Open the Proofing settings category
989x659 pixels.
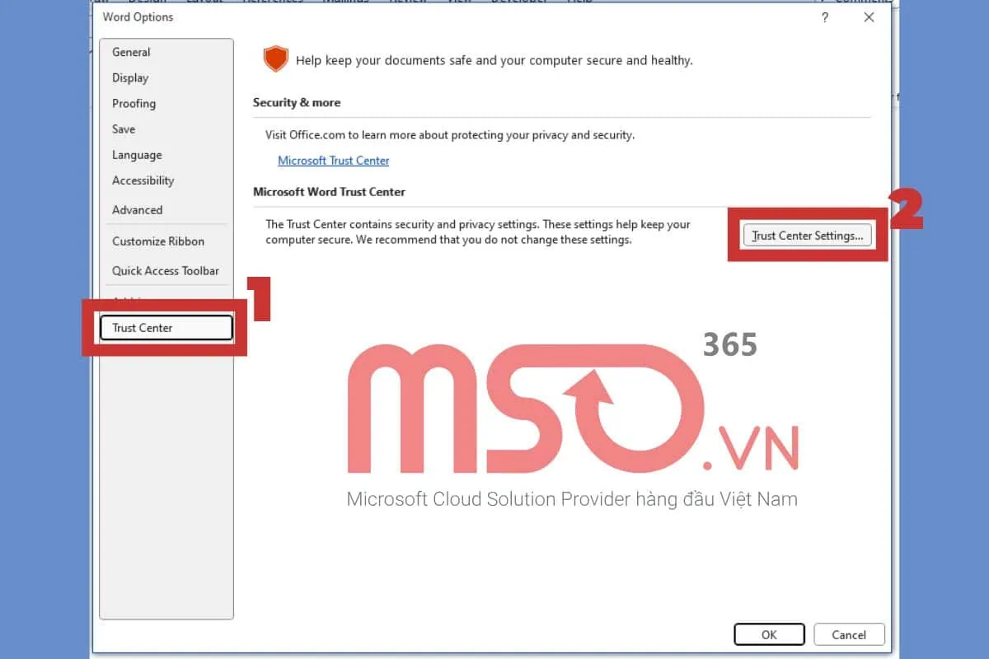pos(134,103)
